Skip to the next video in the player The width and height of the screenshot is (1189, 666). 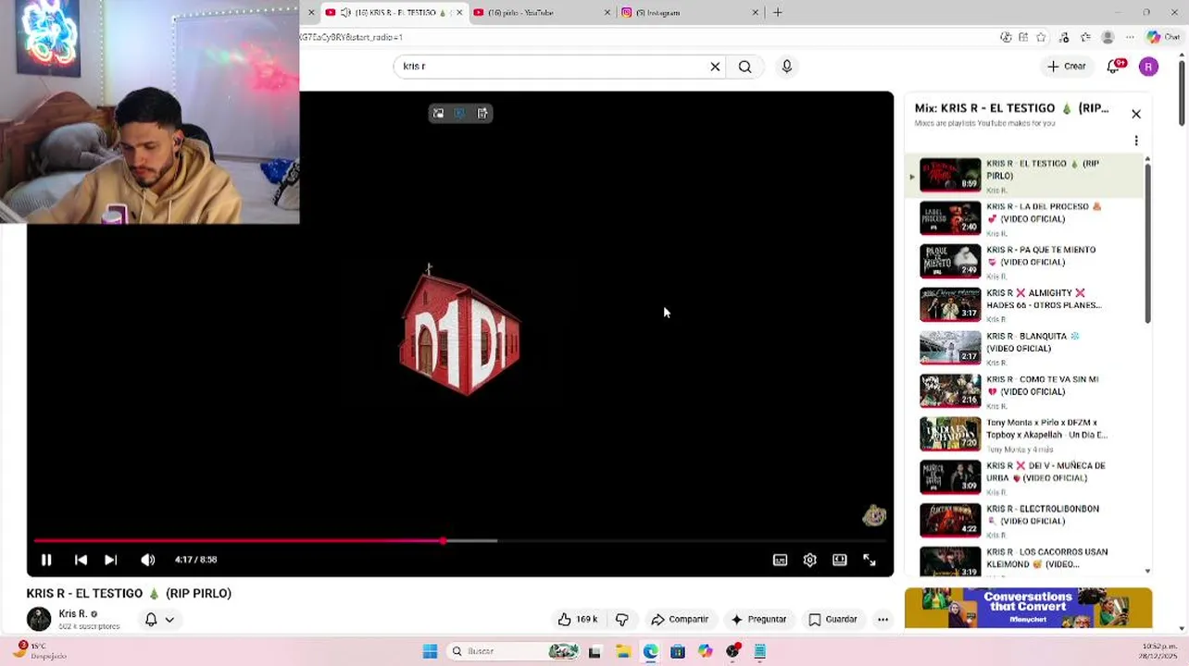(110, 560)
